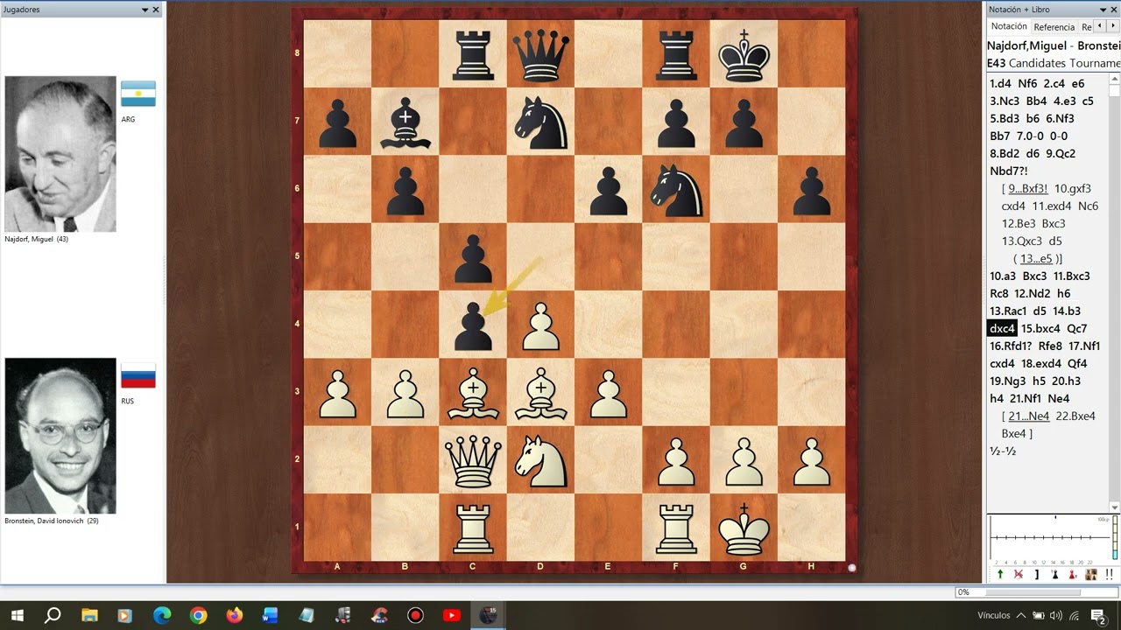
Task: Close the Jugadores panel
Action: (x=156, y=10)
